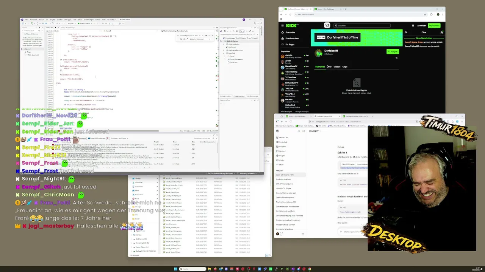Open the chat users icon in Kick chat
Viewport: 485px width, 272px height.
441,32
